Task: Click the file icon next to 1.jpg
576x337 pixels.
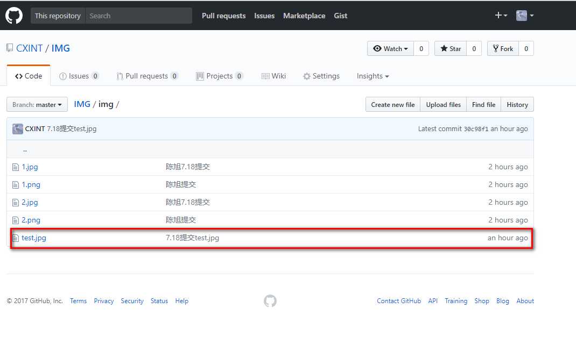Action: pos(16,167)
